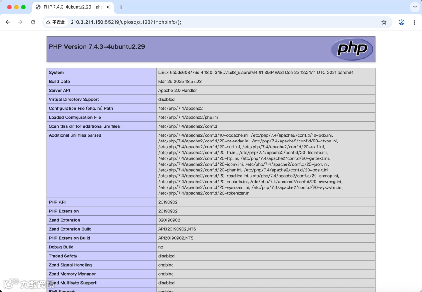Image resolution: width=422 pixels, height=292 pixels.
Task: Click the Debug Build value no
Action: (x=161, y=247)
